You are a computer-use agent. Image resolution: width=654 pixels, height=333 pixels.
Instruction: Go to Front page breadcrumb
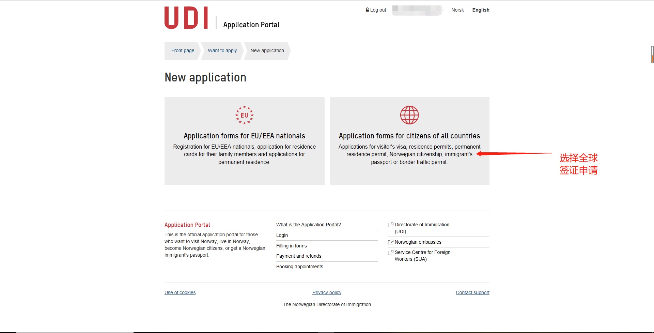click(183, 50)
